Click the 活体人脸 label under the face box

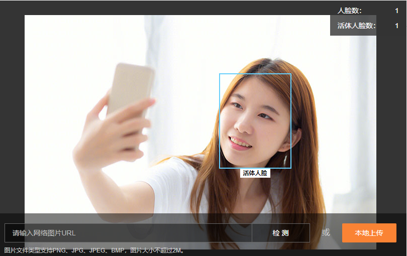click(255, 173)
